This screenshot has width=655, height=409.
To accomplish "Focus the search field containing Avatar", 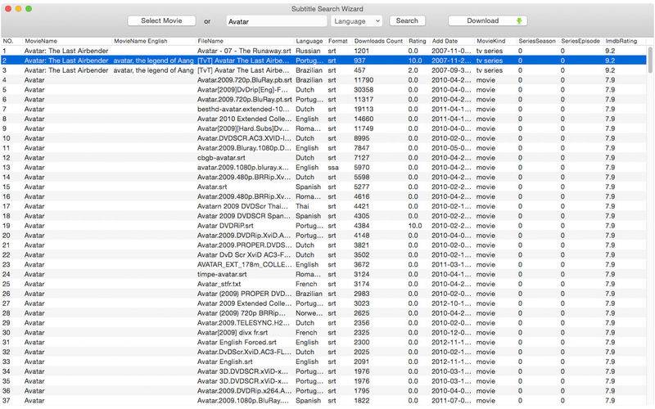I will tap(276, 21).
